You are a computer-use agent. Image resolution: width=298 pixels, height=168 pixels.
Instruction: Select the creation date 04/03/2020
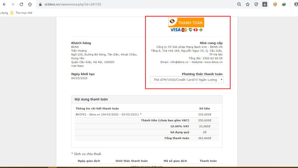point(79,78)
